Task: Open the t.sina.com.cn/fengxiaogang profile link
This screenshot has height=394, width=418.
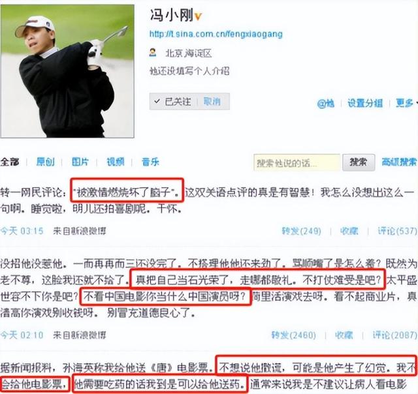Action: tap(216, 34)
